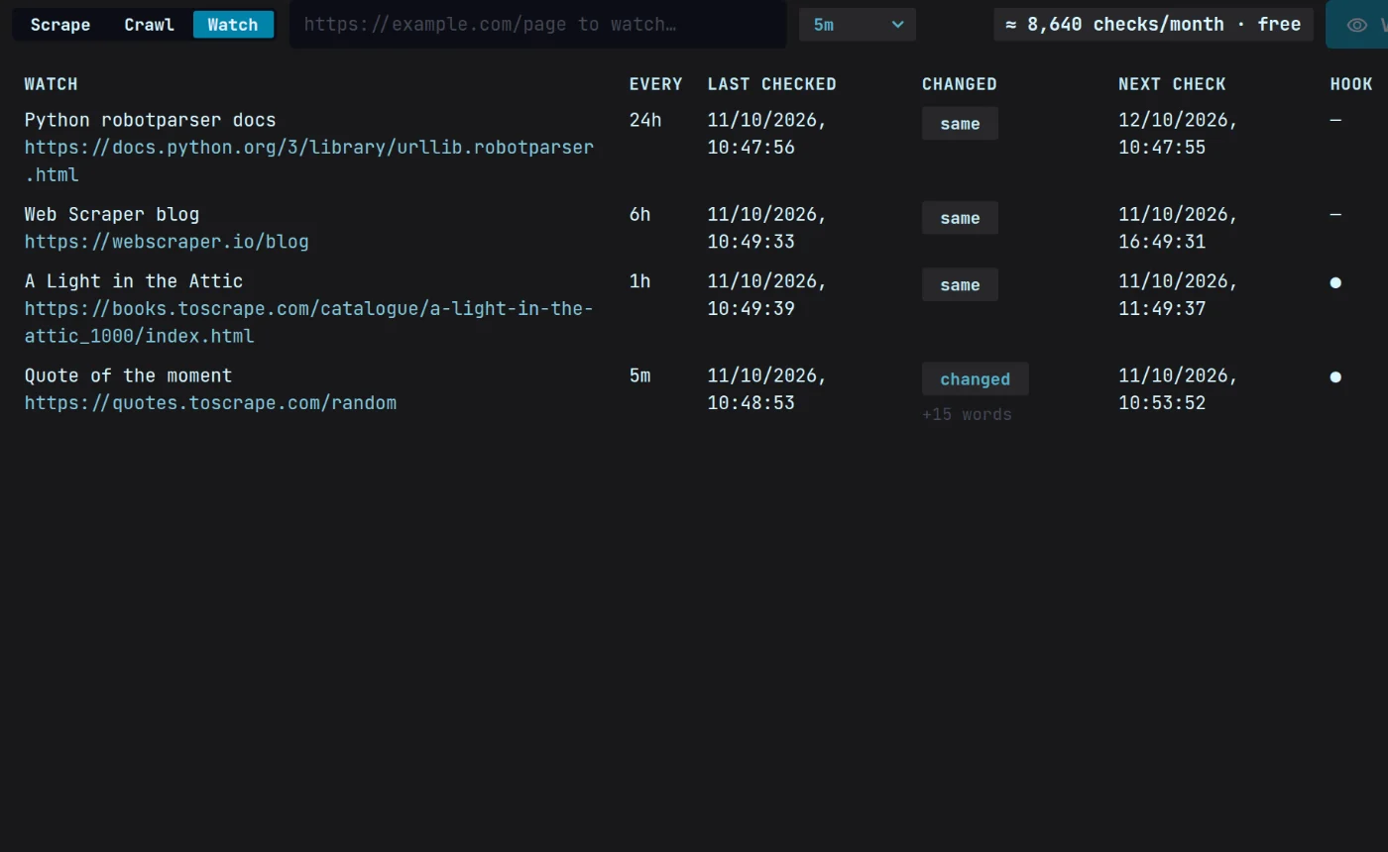Screen dimensions: 1388x852
Task: Click the 'same' badge for Web Scraper blog
Action: click(x=960, y=218)
